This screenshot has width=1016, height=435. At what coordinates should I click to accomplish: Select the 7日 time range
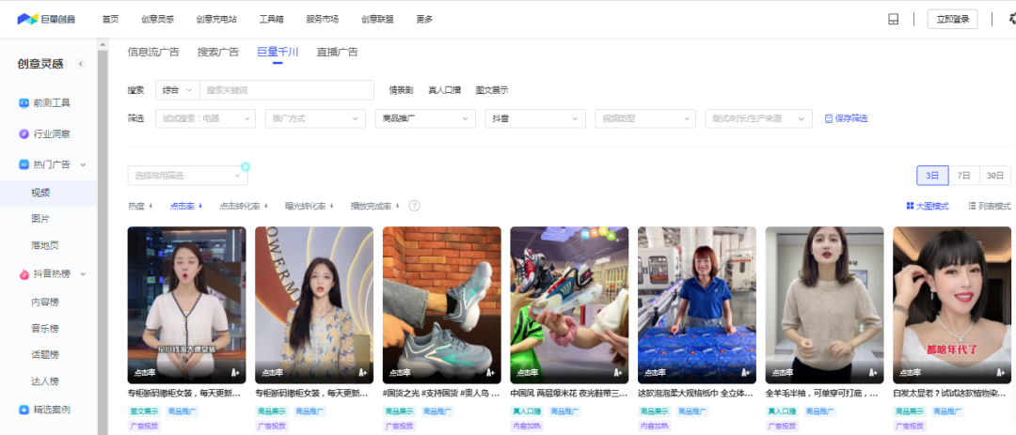964,176
